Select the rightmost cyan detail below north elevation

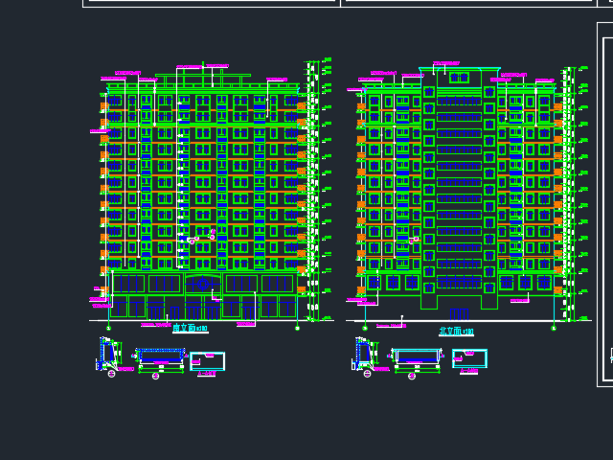(x=469, y=358)
